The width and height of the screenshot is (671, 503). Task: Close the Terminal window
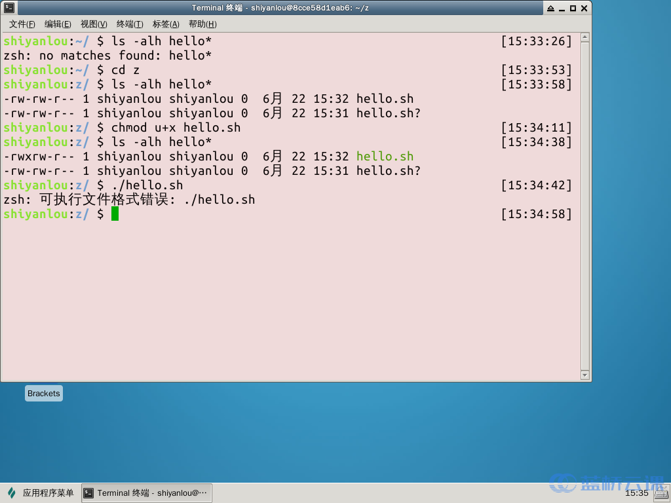tap(584, 9)
